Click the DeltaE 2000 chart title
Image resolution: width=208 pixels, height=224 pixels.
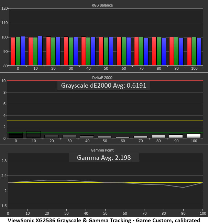(102, 78)
